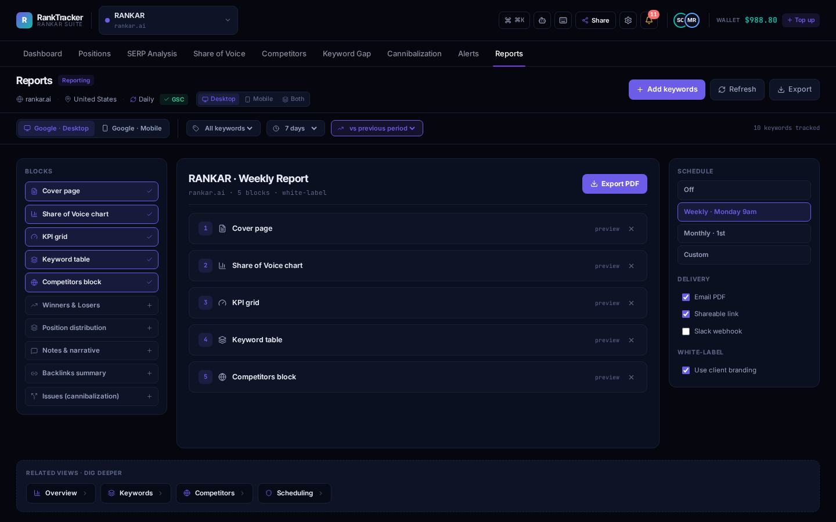Open the keyboard shortcuts icon

[x=563, y=20]
